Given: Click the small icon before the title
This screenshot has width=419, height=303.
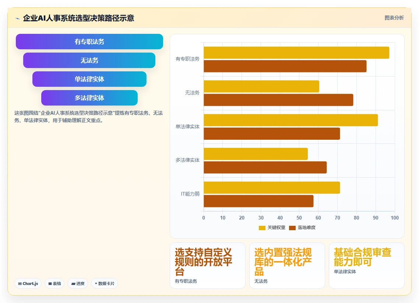Looking at the screenshot, I should pos(18,18).
